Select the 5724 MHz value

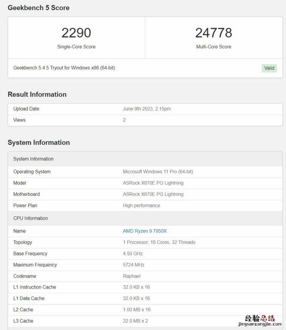pyautogui.click(x=134, y=265)
